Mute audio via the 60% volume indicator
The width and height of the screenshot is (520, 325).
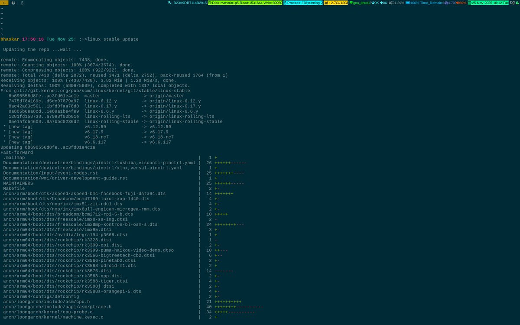click(x=459, y=2)
